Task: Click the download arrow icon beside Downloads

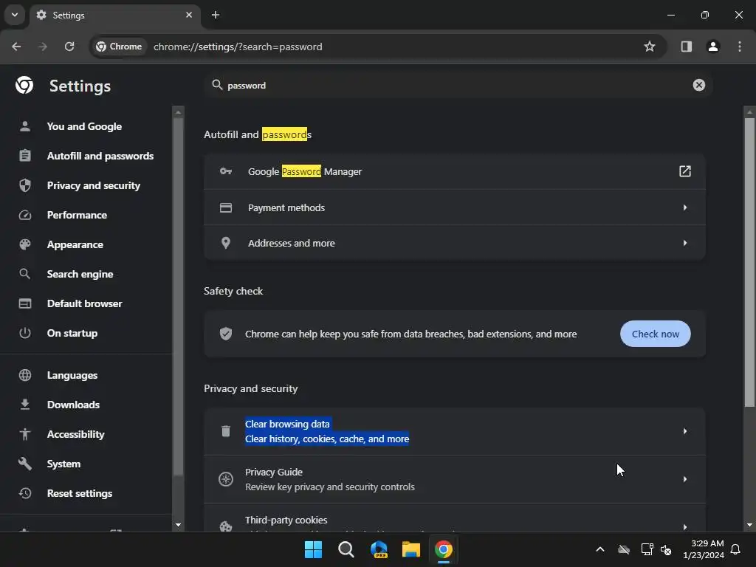Action: (x=25, y=405)
